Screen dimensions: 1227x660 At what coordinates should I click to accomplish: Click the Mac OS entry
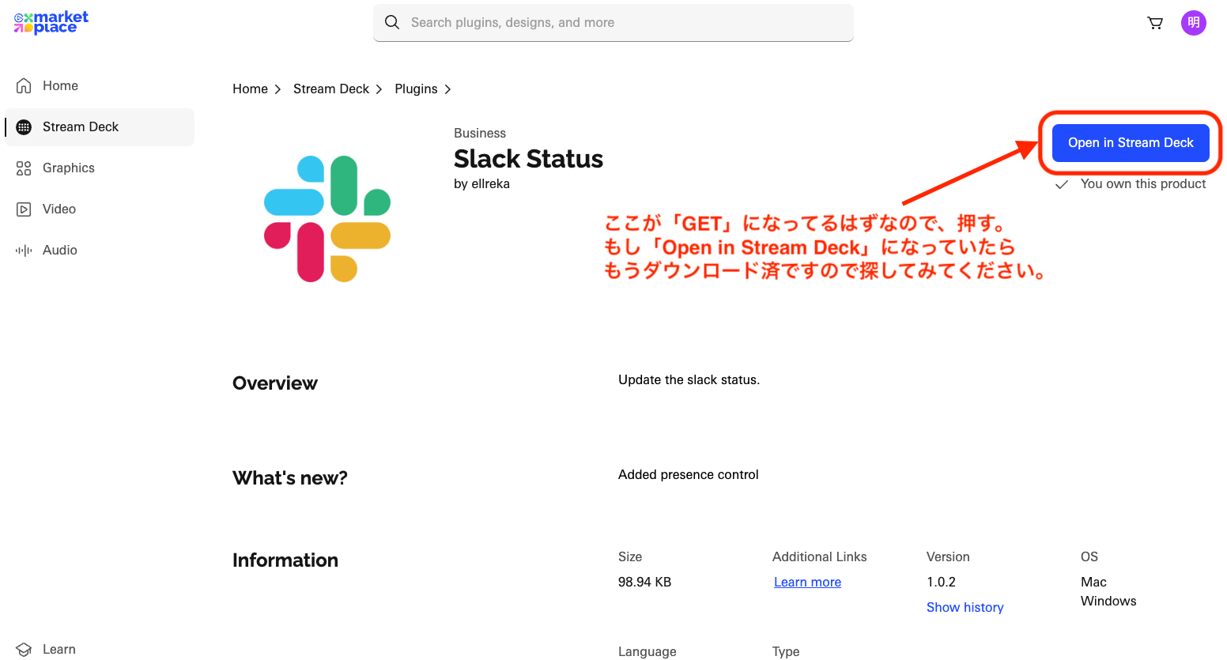[1093, 582]
